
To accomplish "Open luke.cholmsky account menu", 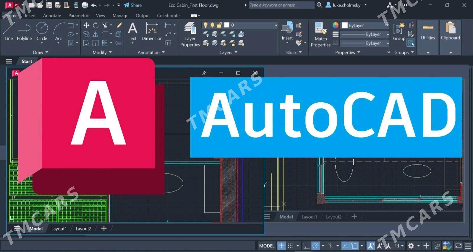I will (346, 5).
